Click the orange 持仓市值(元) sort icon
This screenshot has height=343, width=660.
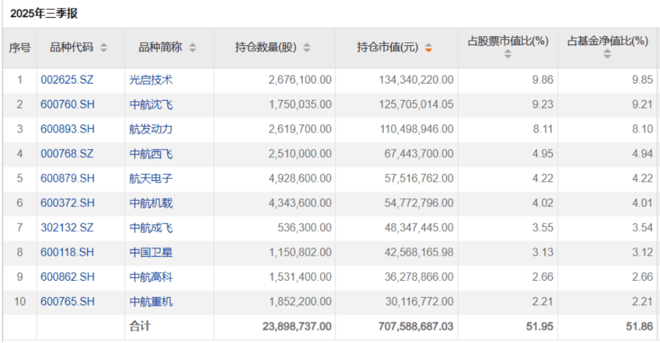click(428, 48)
